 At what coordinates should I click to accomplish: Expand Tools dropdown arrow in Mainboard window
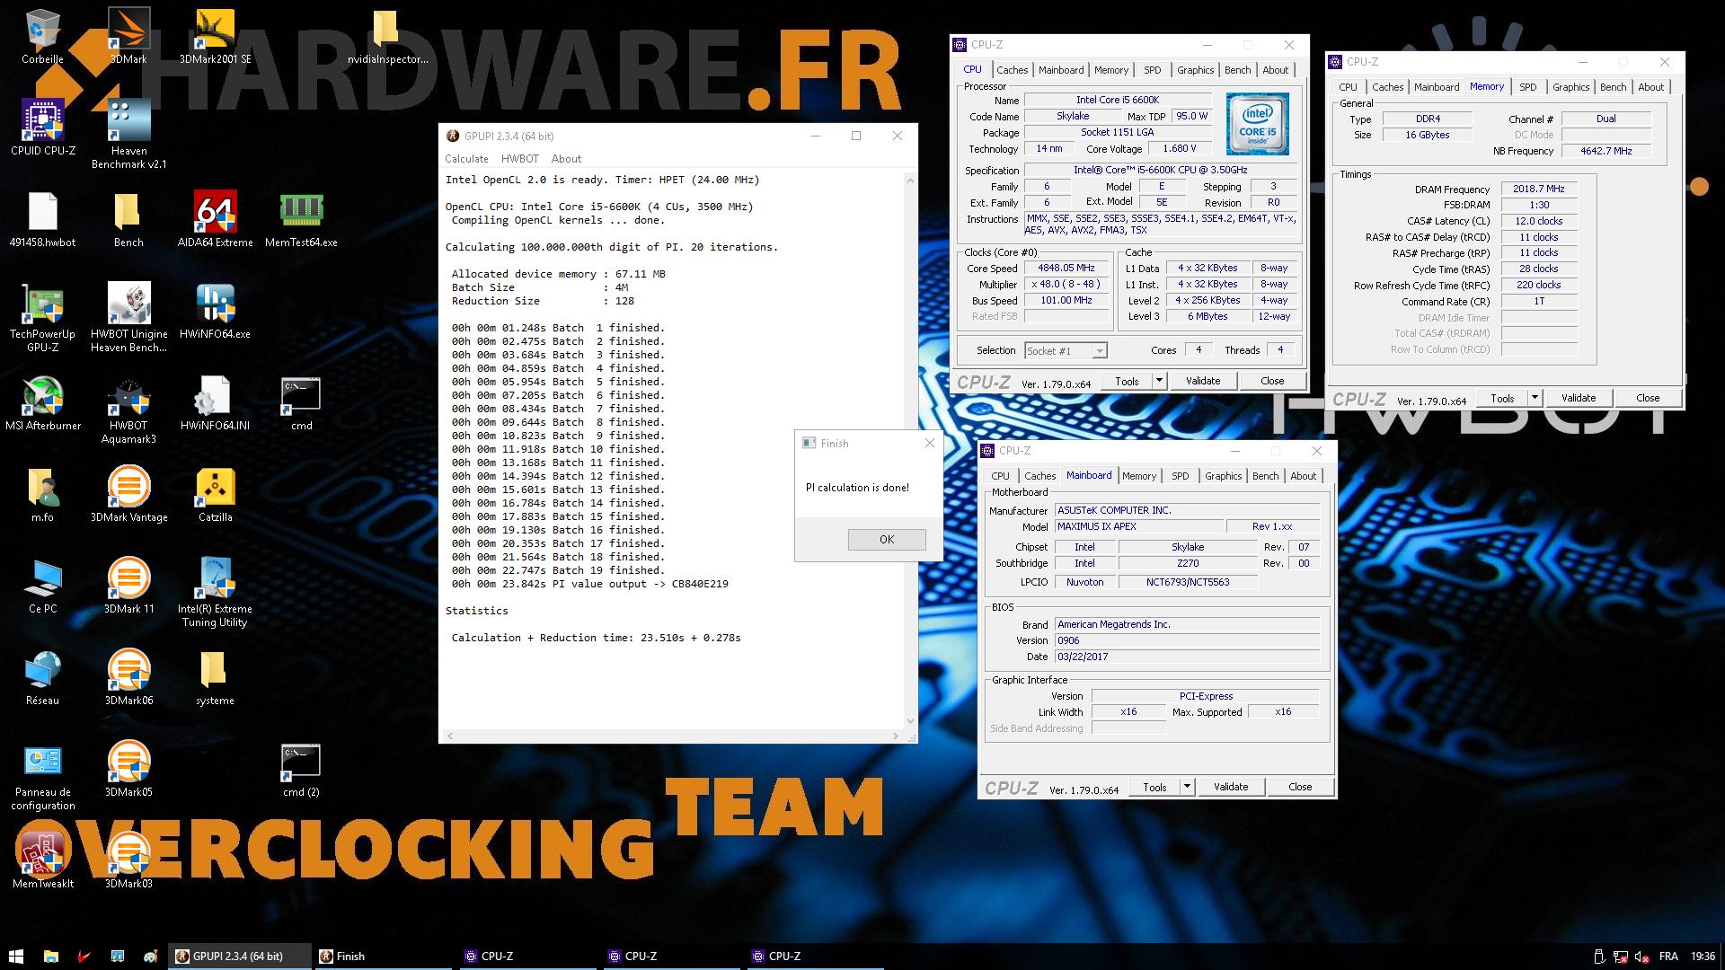click(1186, 787)
